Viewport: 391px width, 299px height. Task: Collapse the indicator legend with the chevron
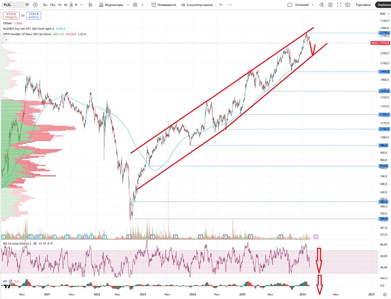6,39
